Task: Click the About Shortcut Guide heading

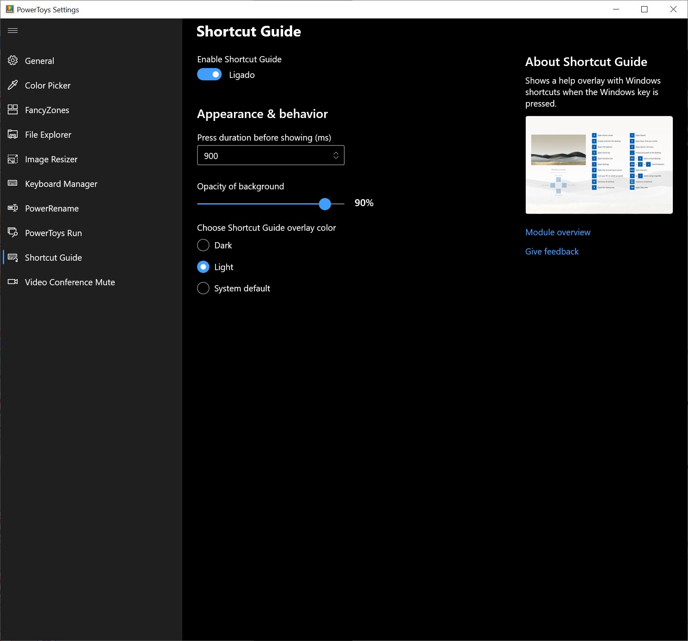Action: point(586,61)
